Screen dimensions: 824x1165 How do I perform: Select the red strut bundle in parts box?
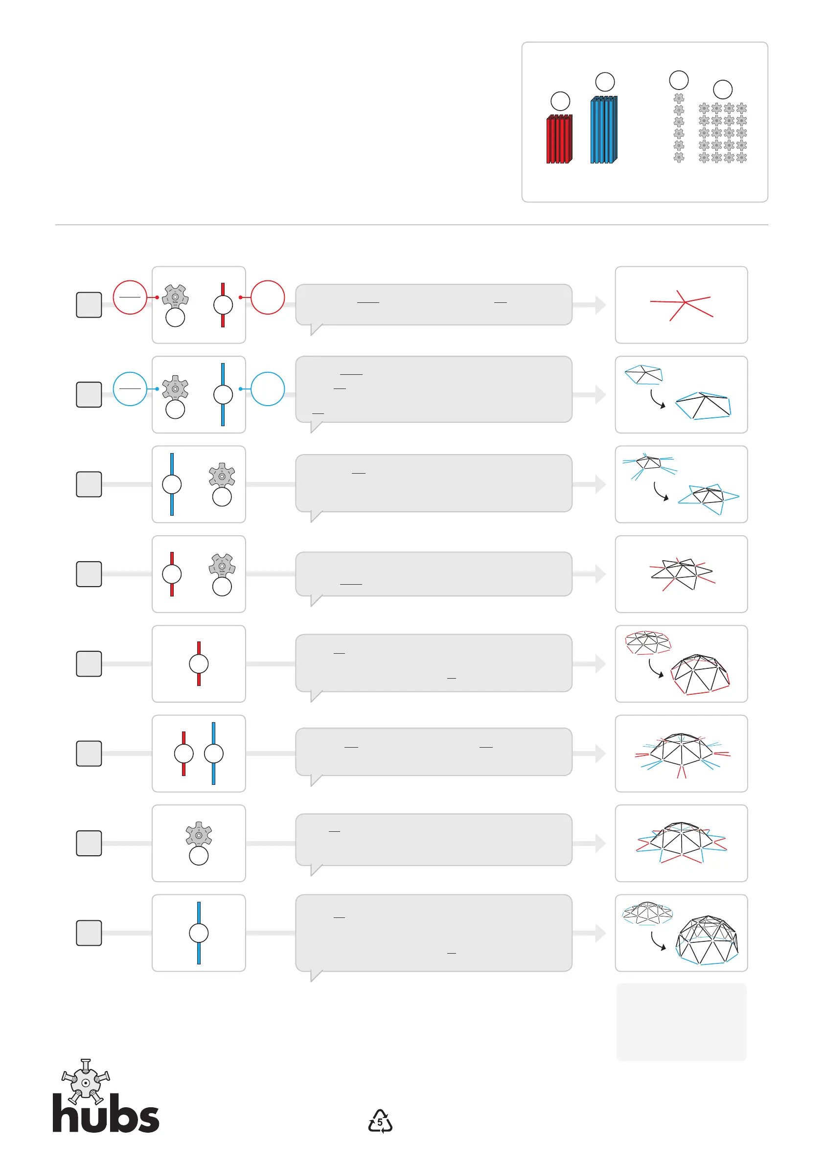coord(559,139)
